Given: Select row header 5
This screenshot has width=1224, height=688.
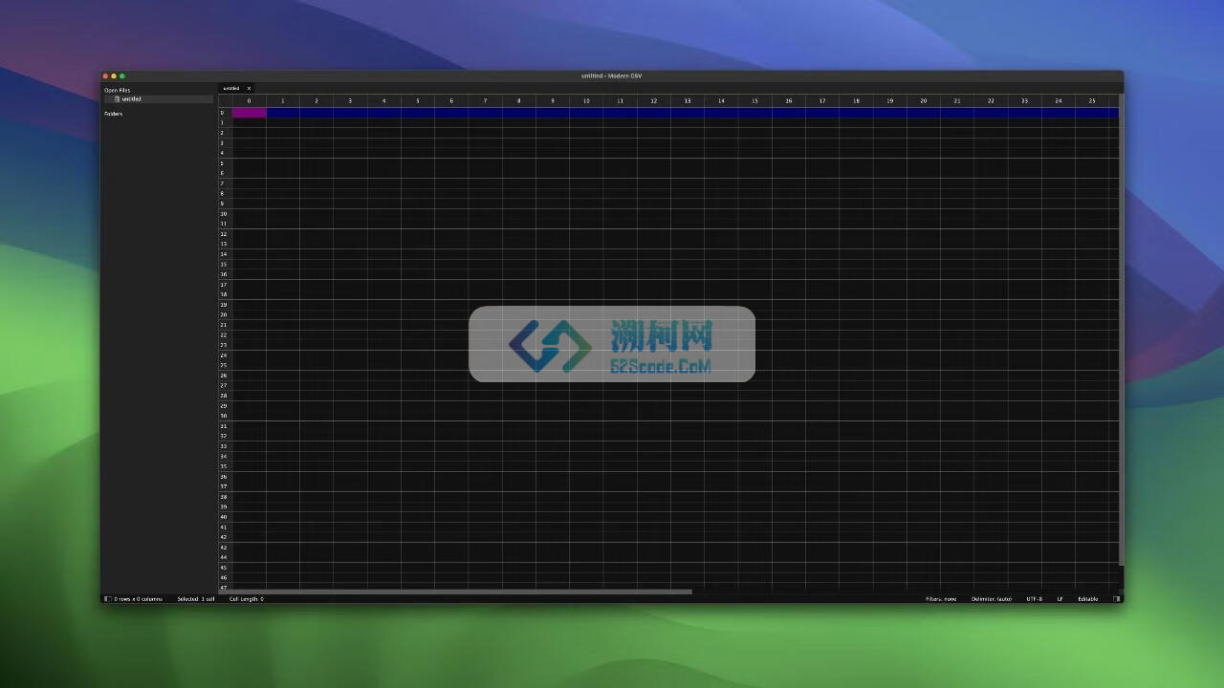Looking at the screenshot, I should (225, 163).
